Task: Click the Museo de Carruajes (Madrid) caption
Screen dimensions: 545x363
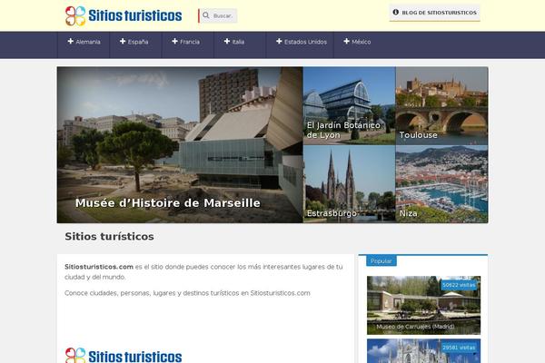Action: coord(415,327)
